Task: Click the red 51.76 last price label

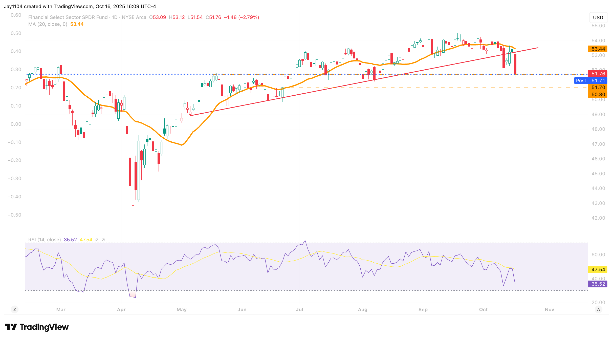Action: point(598,74)
